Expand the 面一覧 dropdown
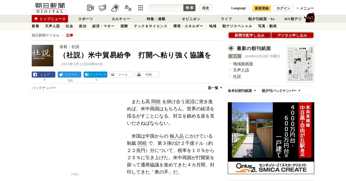346x181 pixels. (215, 88)
